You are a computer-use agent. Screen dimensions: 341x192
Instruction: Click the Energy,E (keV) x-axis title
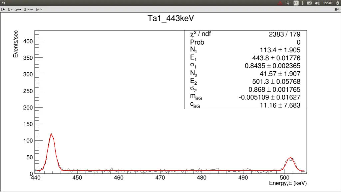[x=288, y=183]
